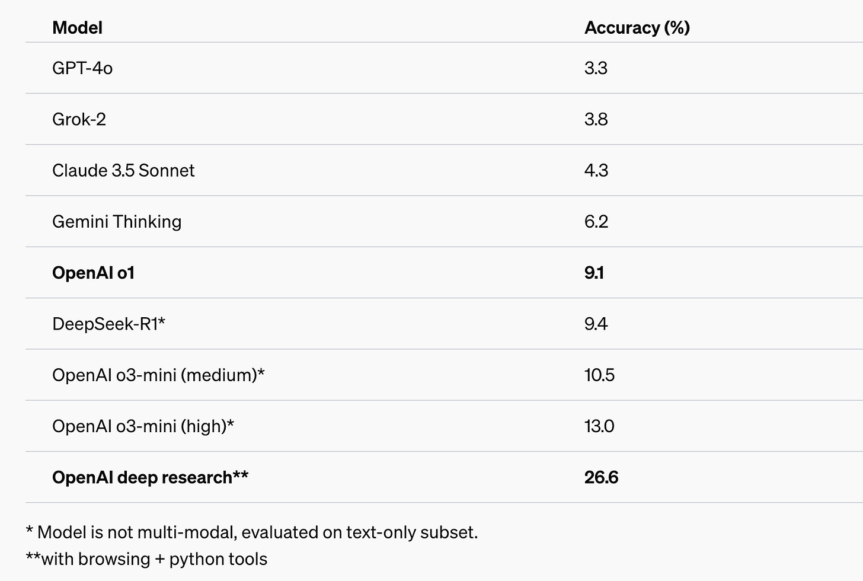Click the text-only subset footnote
This screenshot has width=863, height=581.
(x=252, y=532)
